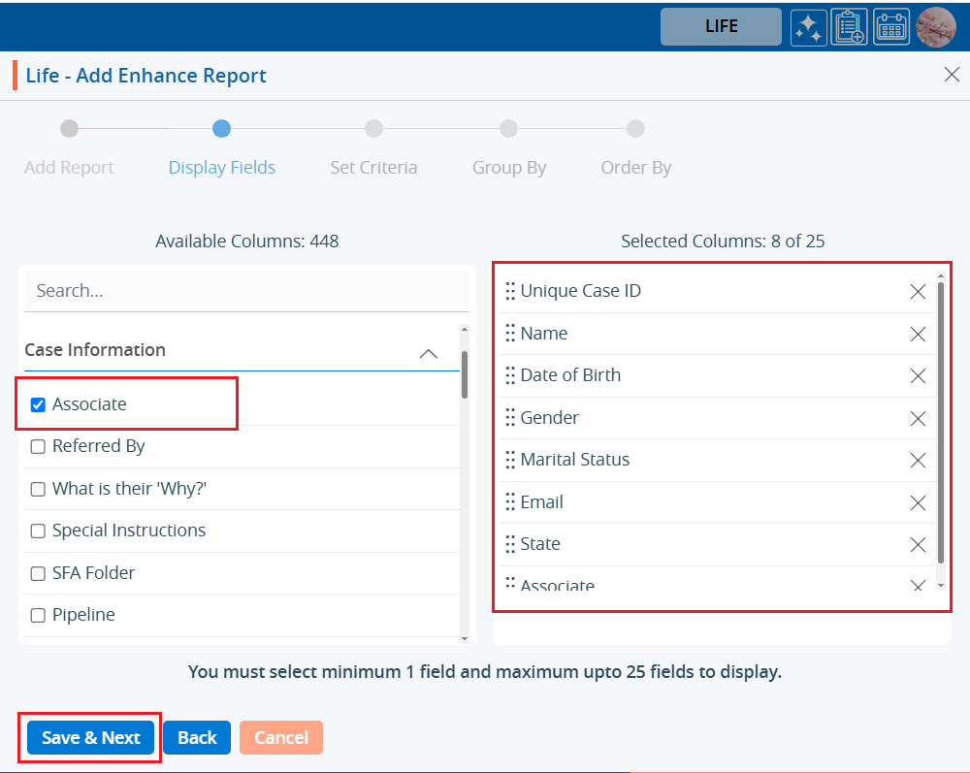
Task: Open the calendar icon in header
Action: 891,27
